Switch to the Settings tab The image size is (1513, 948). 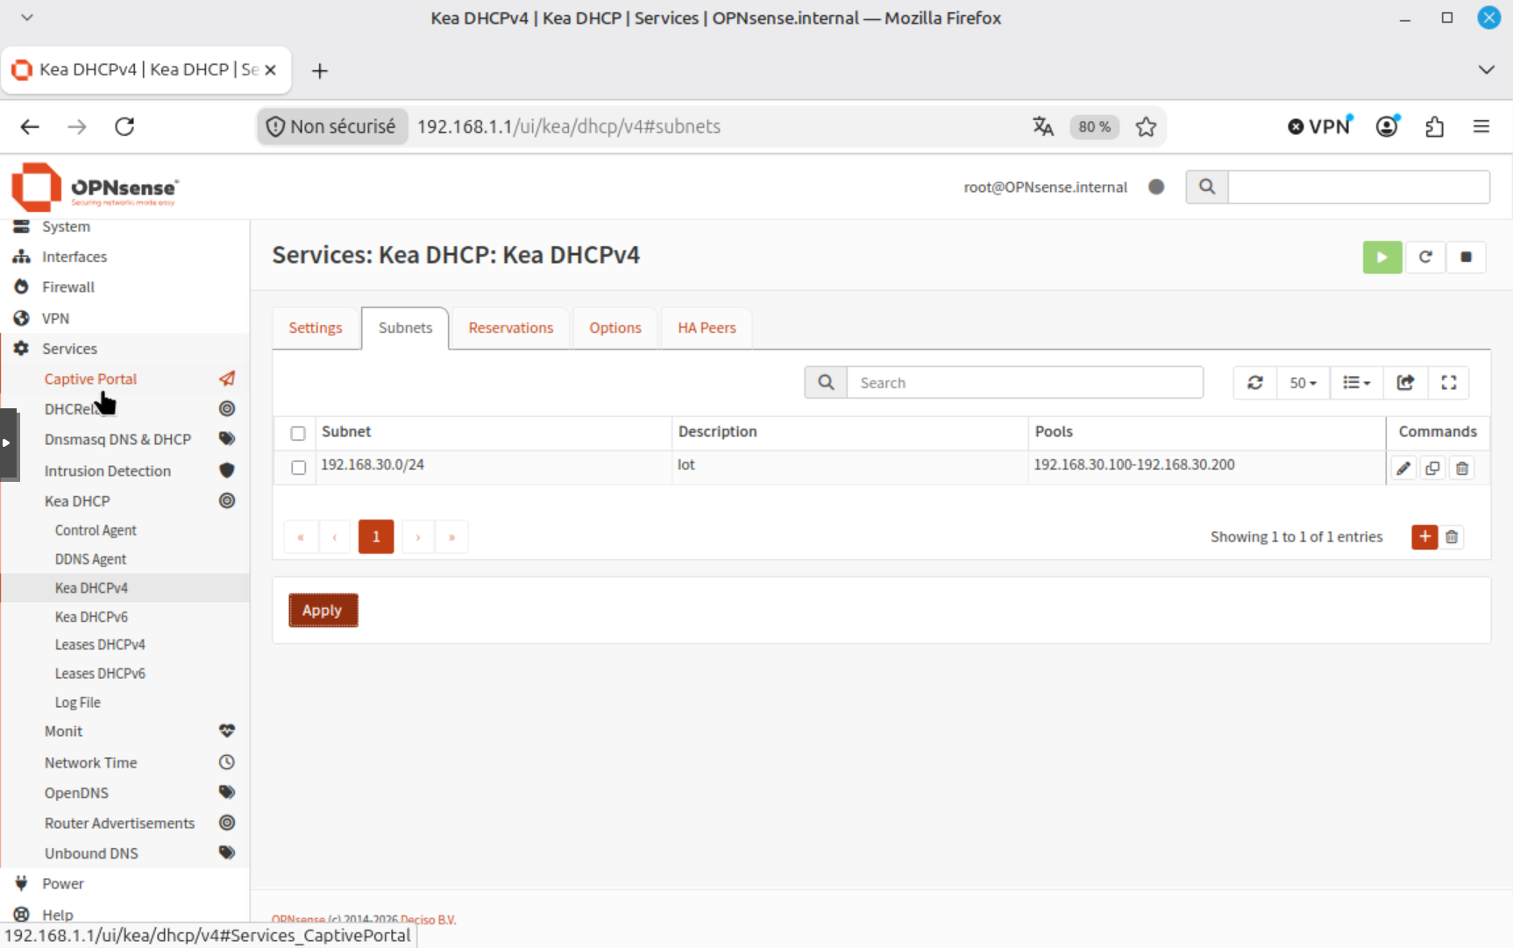point(316,328)
